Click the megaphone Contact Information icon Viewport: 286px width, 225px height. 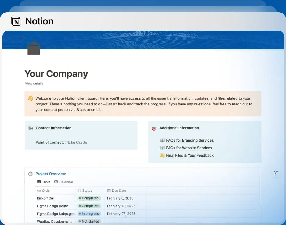pos(31,128)
